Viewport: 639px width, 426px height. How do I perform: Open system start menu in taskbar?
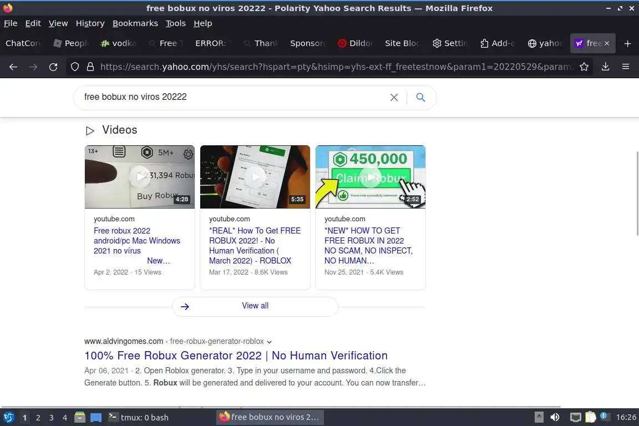(8, 417)
